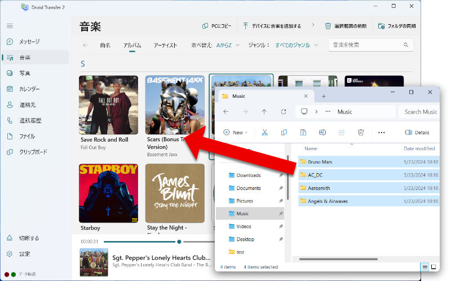Open the See more options in Explorer toolbar
Screen dimensions: 451x281
[x=382, y=133]
